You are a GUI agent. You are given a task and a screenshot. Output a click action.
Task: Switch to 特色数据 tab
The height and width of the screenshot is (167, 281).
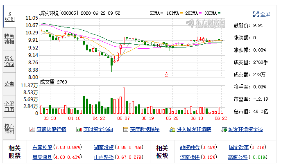9,39
